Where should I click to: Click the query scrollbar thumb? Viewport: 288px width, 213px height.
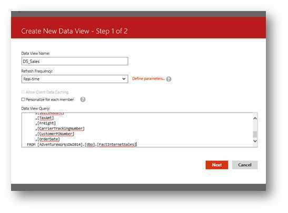(255, 134)
